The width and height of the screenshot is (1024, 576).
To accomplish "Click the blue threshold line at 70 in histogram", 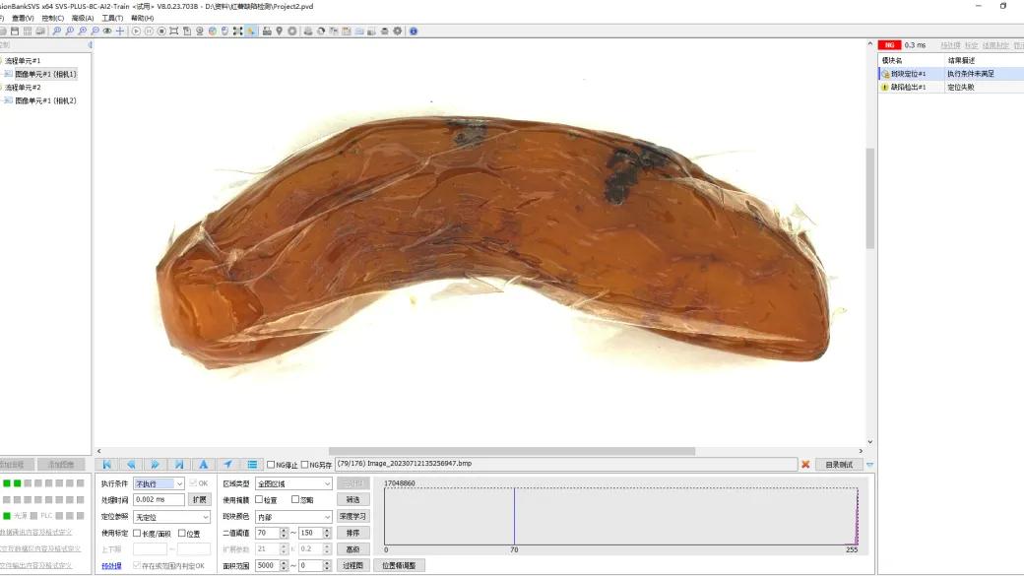I will (514, 516).
